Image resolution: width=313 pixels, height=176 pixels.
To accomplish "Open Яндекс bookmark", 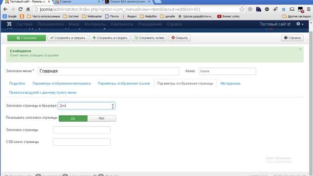I will [130, 16].
